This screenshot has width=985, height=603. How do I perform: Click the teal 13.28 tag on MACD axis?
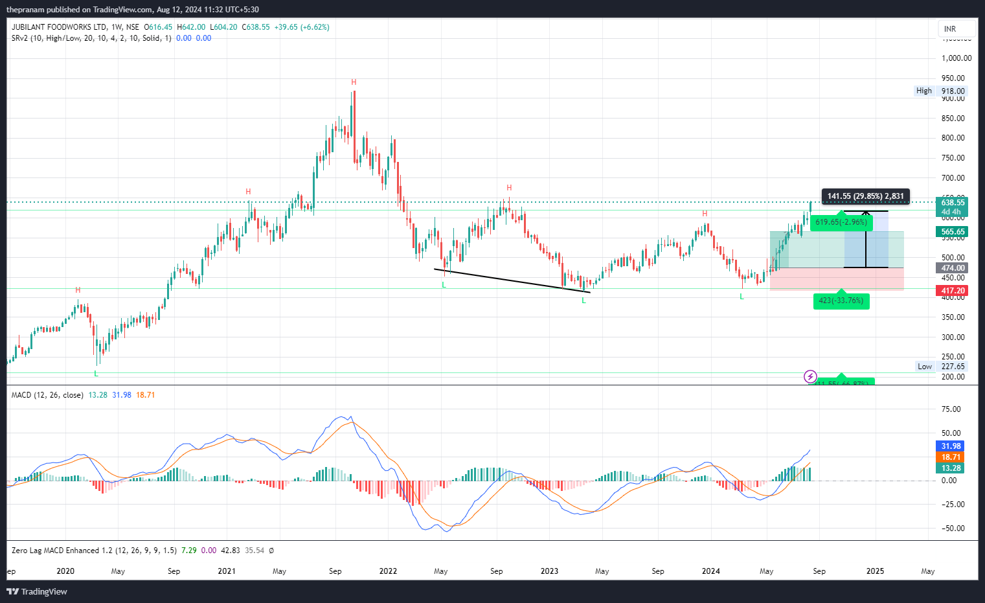coord(951,468)
